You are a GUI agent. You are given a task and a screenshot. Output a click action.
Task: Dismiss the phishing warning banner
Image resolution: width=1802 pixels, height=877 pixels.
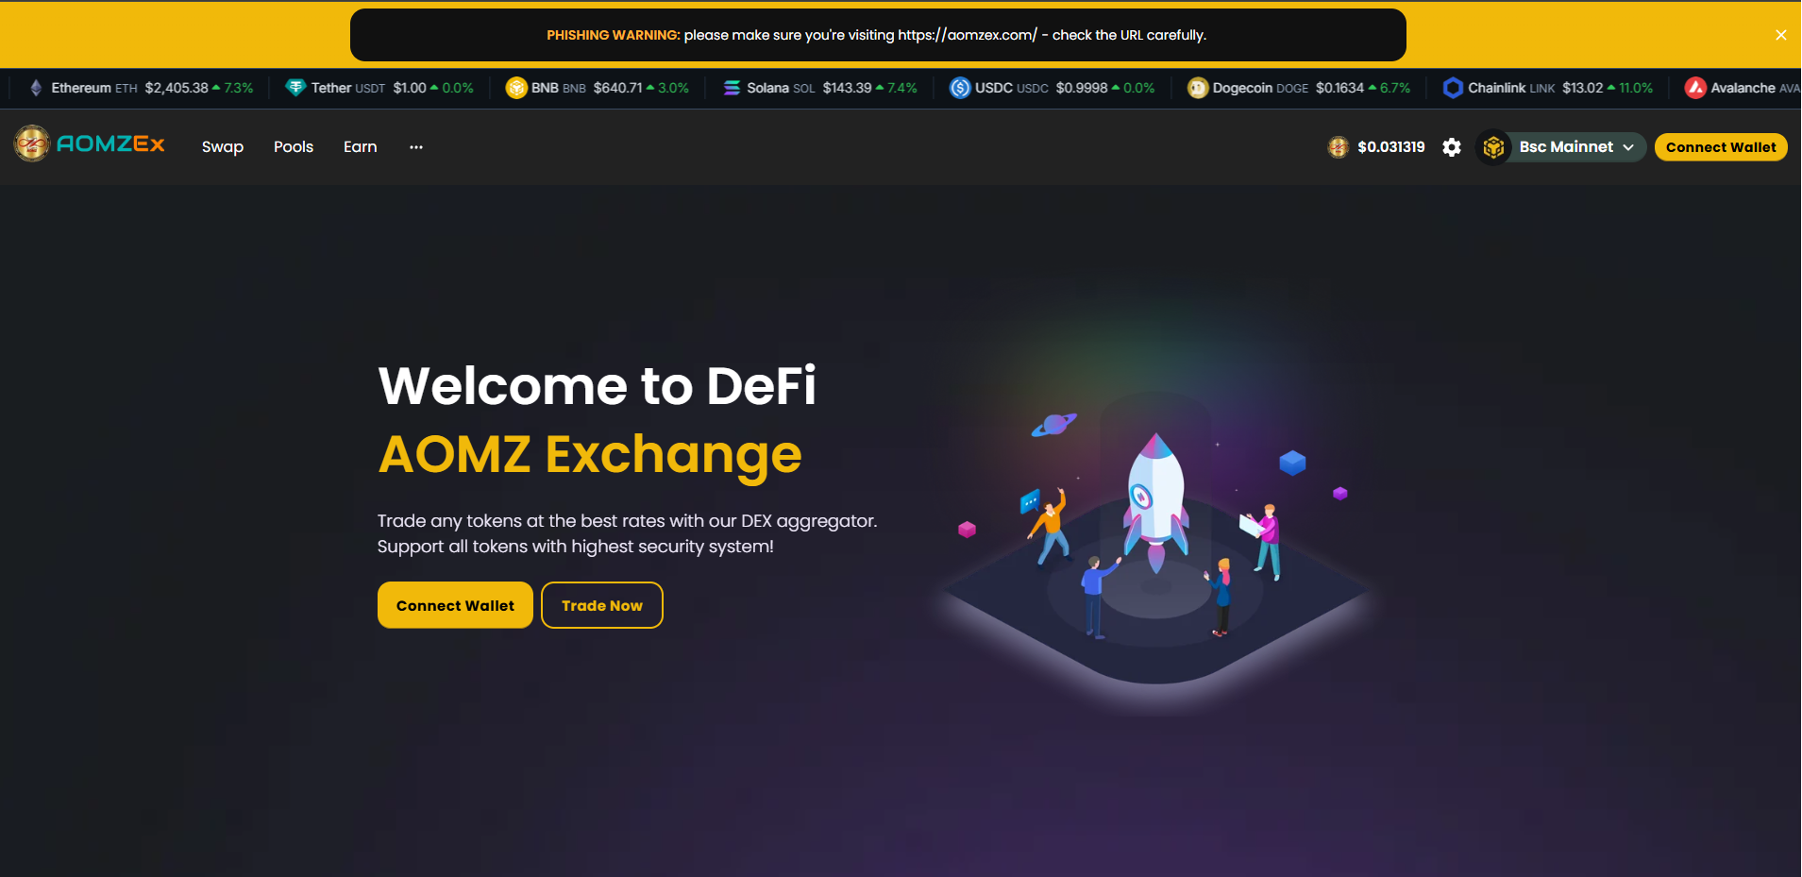point(1780,35)
